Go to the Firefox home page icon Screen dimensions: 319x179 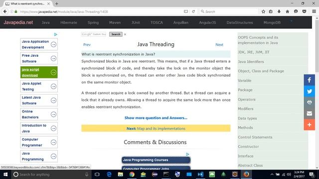point(287,11)
